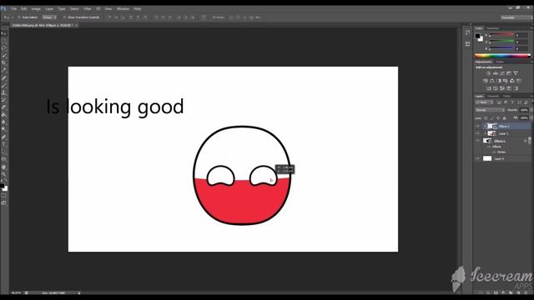Viewport: 534px width, 300px height.
Task: Lock all for selected layer
Action: pos(504,118)
